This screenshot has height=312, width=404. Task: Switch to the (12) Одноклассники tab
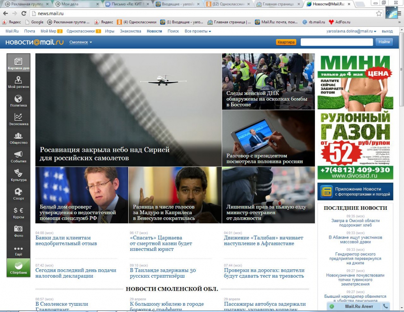(228, 4)
